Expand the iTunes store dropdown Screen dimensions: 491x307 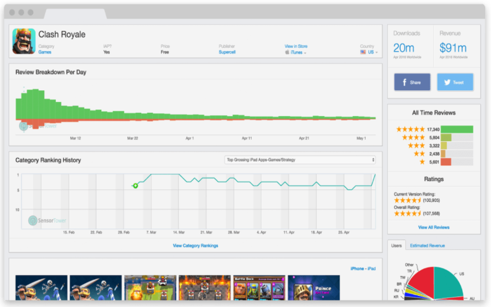coord(296,52)
